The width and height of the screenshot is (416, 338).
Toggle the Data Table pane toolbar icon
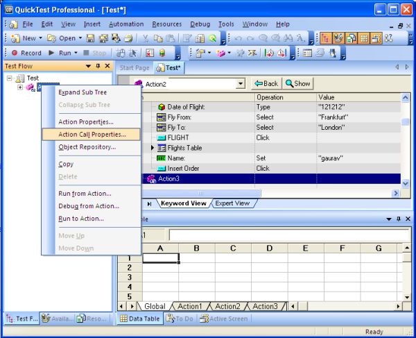tap(364, 38)
